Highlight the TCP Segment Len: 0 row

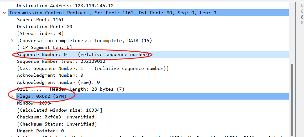point(44,47)
